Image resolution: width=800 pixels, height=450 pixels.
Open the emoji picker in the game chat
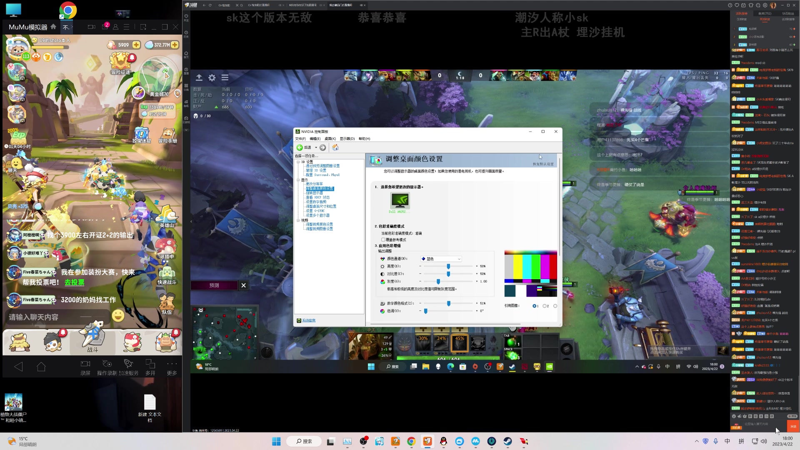pos(118,316)
